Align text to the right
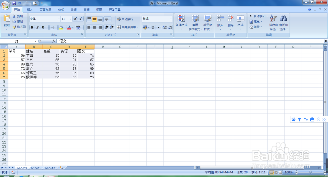This screenshot has height=177, width=328. [100, 27]
